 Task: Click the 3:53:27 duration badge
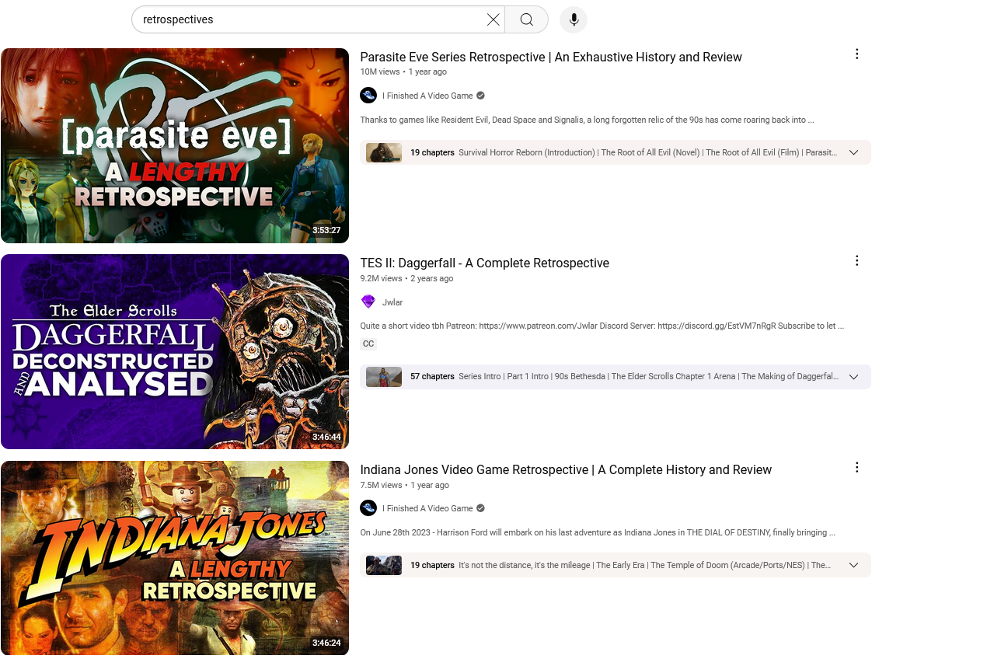(326, 231)
